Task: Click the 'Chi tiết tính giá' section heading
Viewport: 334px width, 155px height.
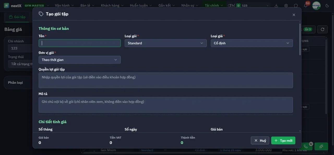Action: pos(52,122)
